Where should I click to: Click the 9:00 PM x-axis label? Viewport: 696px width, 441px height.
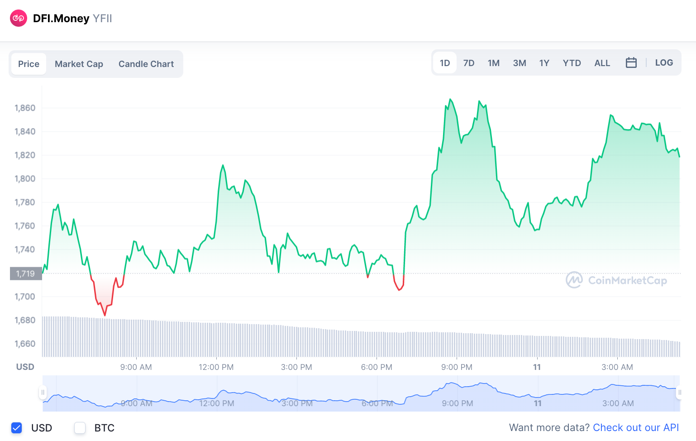(457, 367)
